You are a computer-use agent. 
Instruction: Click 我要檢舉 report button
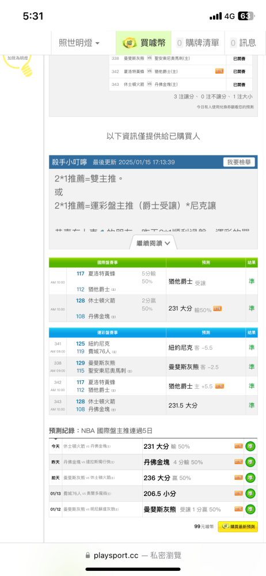pyautogui.click(x=239, y=162)
